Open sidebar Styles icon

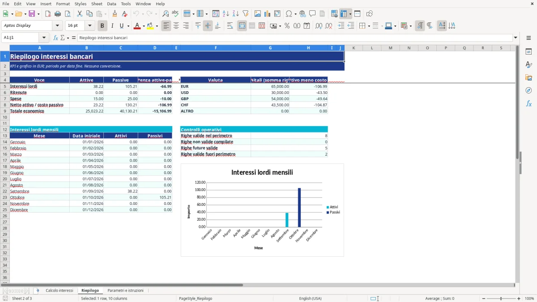click(528, 64)
